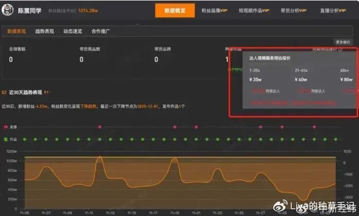
Task: Click the 作品 legend green icon
Action: click(6, 139)
